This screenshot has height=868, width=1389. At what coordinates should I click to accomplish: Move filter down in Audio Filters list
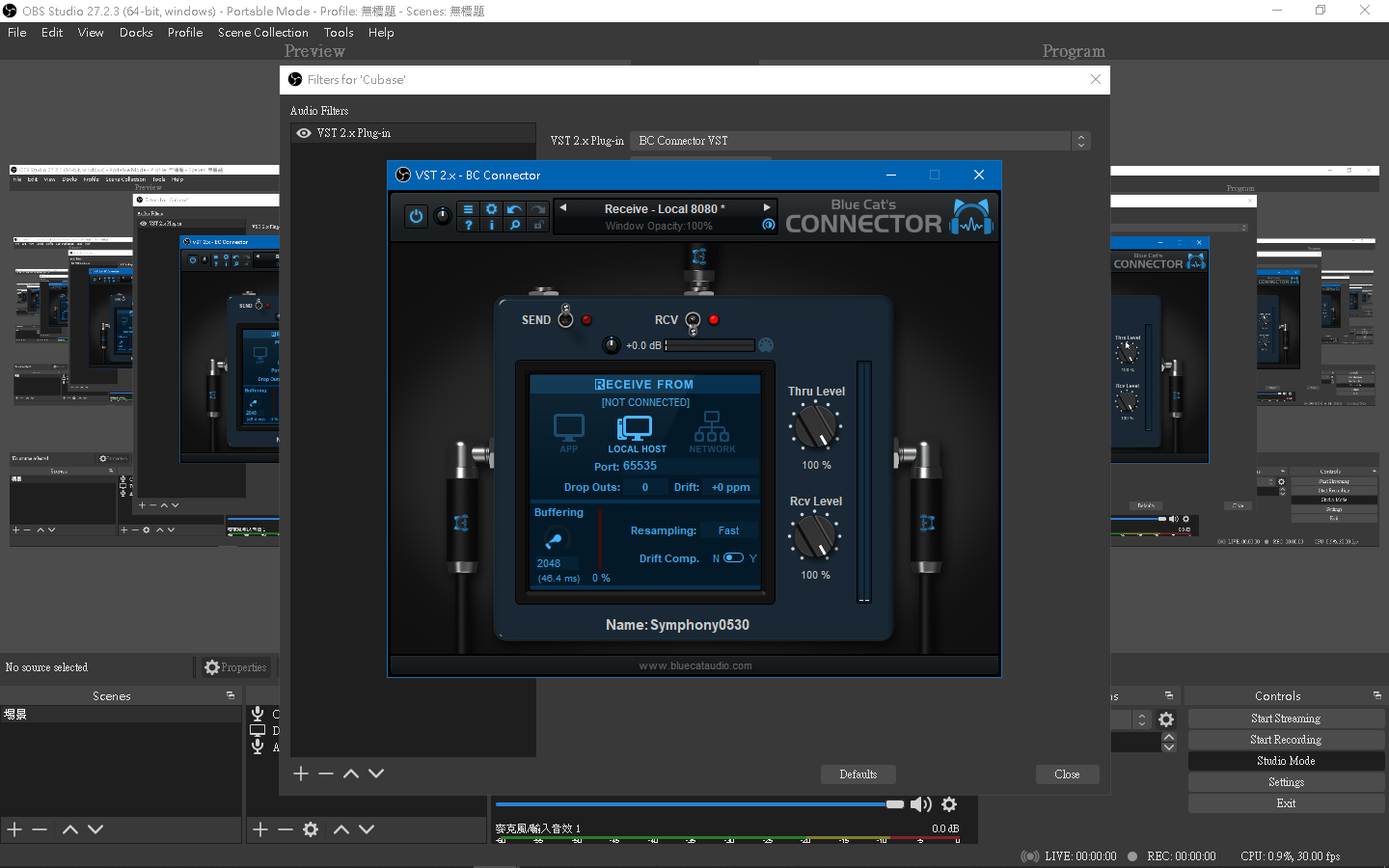pyautogui.click(x=376, y=773)
